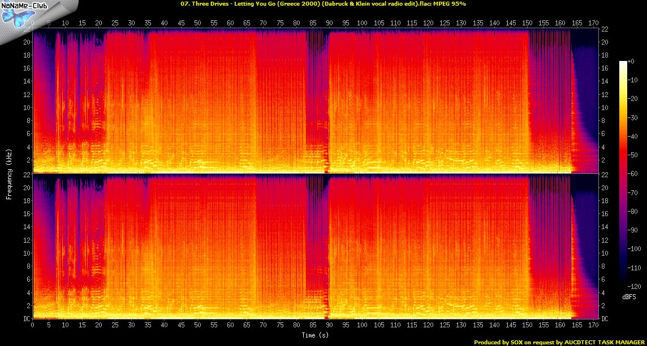
Task: Click the 45 second mark on top time axis
Action: point(181,24)
